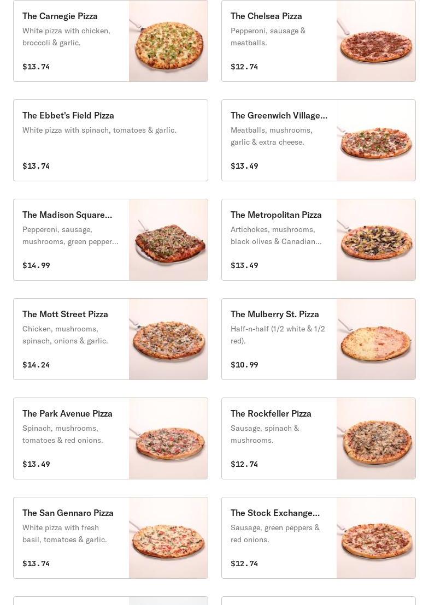Click the square Madison Square pizza image
The width and height of the screenshot is (429, 605).
[x=168, y=240]
